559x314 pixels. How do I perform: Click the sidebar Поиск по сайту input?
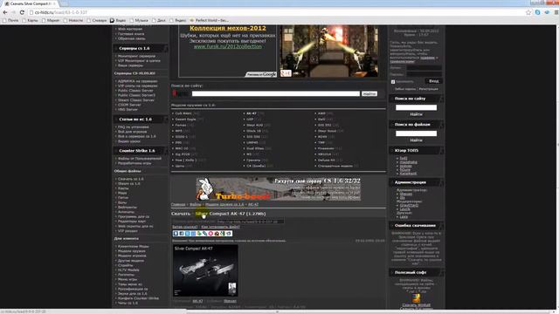pyautogui.click(x=416, y=107)
